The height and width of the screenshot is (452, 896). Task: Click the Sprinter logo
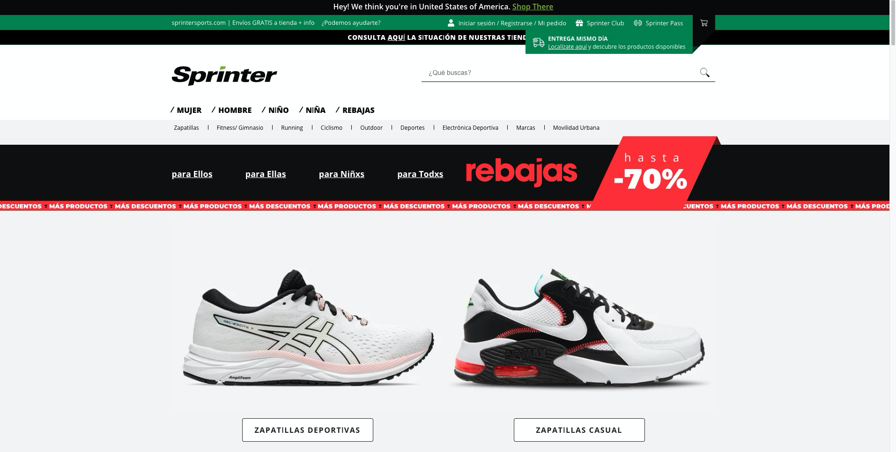pyautogui.click(x=224, y=75)
